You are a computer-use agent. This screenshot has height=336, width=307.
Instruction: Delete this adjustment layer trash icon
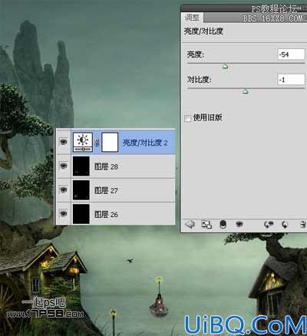(x=302, y=225)
